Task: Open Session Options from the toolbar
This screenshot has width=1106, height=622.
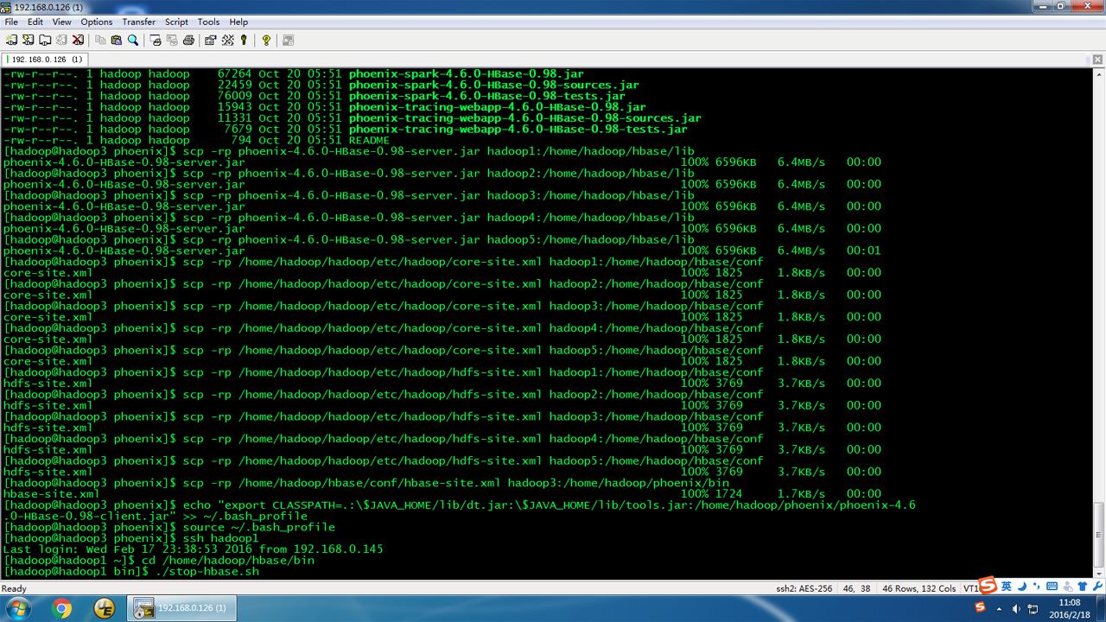Action: click(211, 40)
